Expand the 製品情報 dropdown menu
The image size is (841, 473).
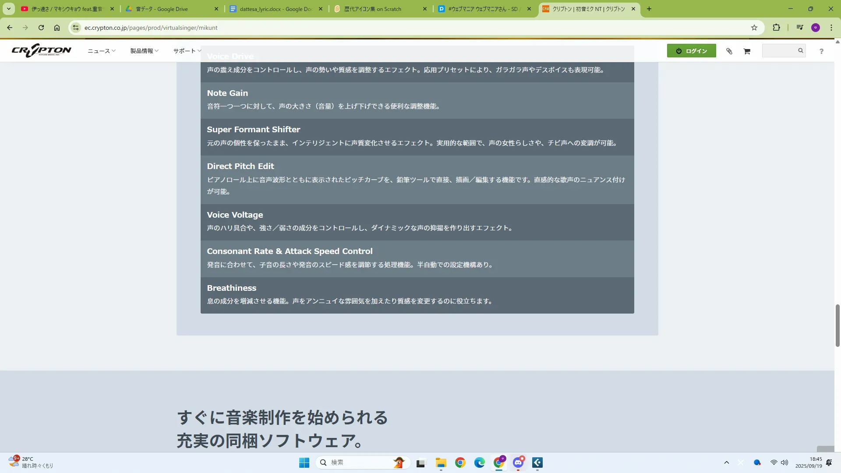click(144, 51)
